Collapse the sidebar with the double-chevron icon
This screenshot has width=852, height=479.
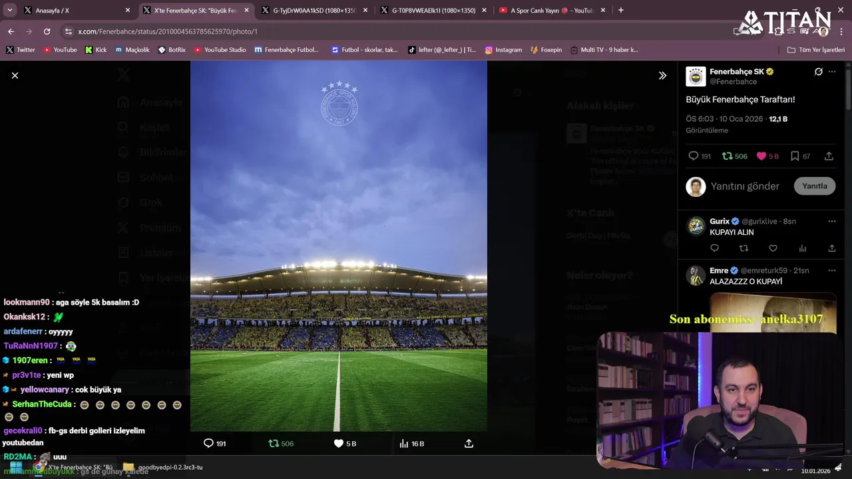(x=662, y=76)
